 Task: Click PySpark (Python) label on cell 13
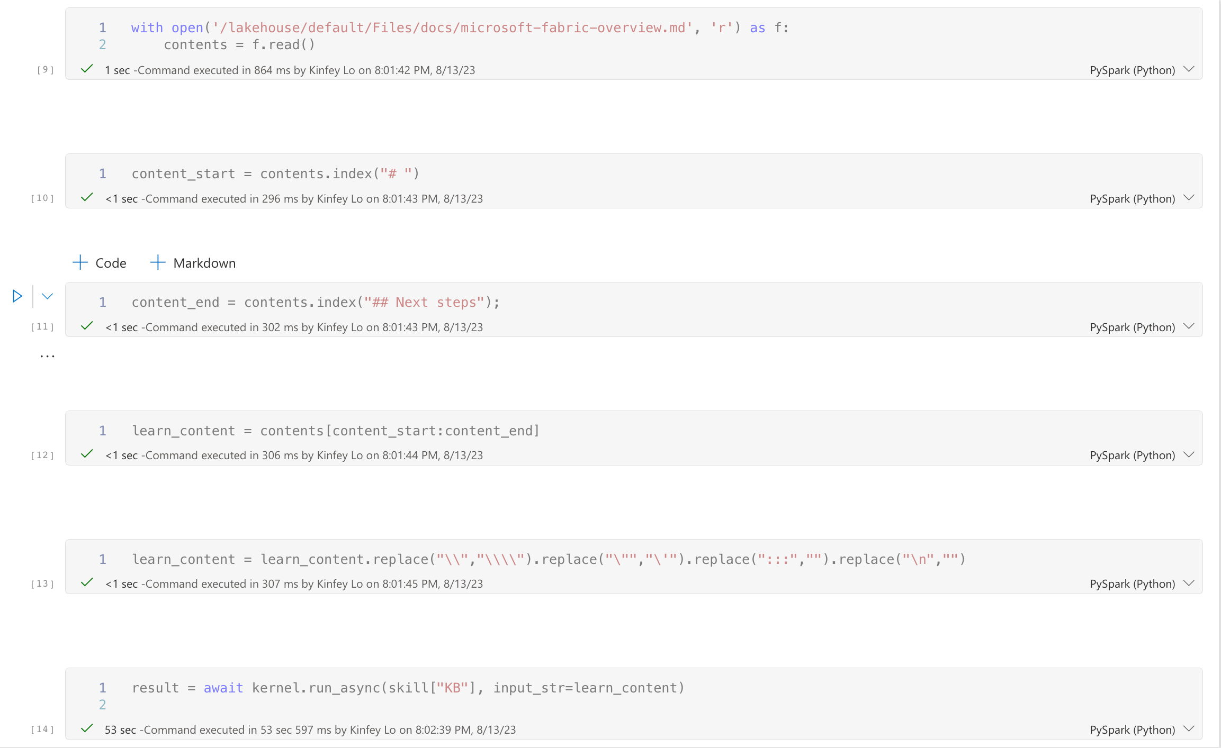coord(1132,583)
